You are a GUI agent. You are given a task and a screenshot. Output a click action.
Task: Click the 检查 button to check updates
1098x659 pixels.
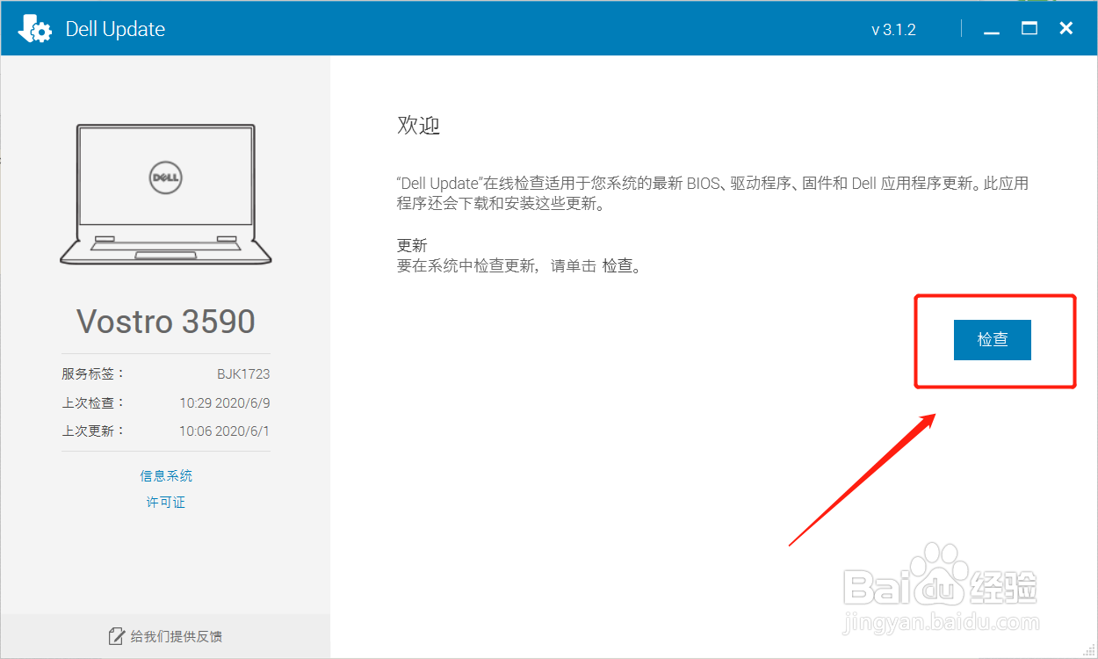pos(992,339)
